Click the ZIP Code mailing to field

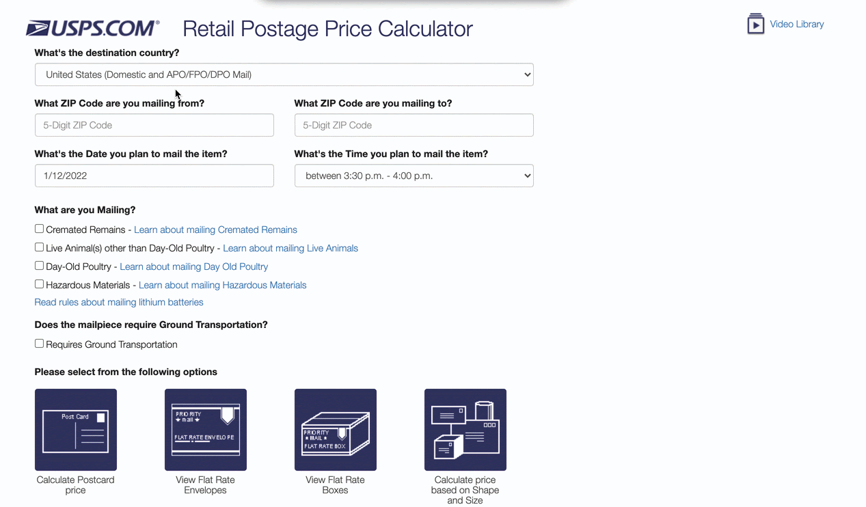[414, 125]
